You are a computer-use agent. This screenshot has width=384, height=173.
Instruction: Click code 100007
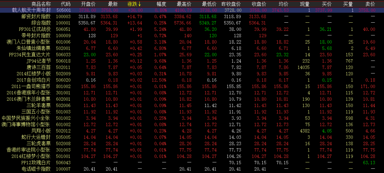(x=63, y=169)
